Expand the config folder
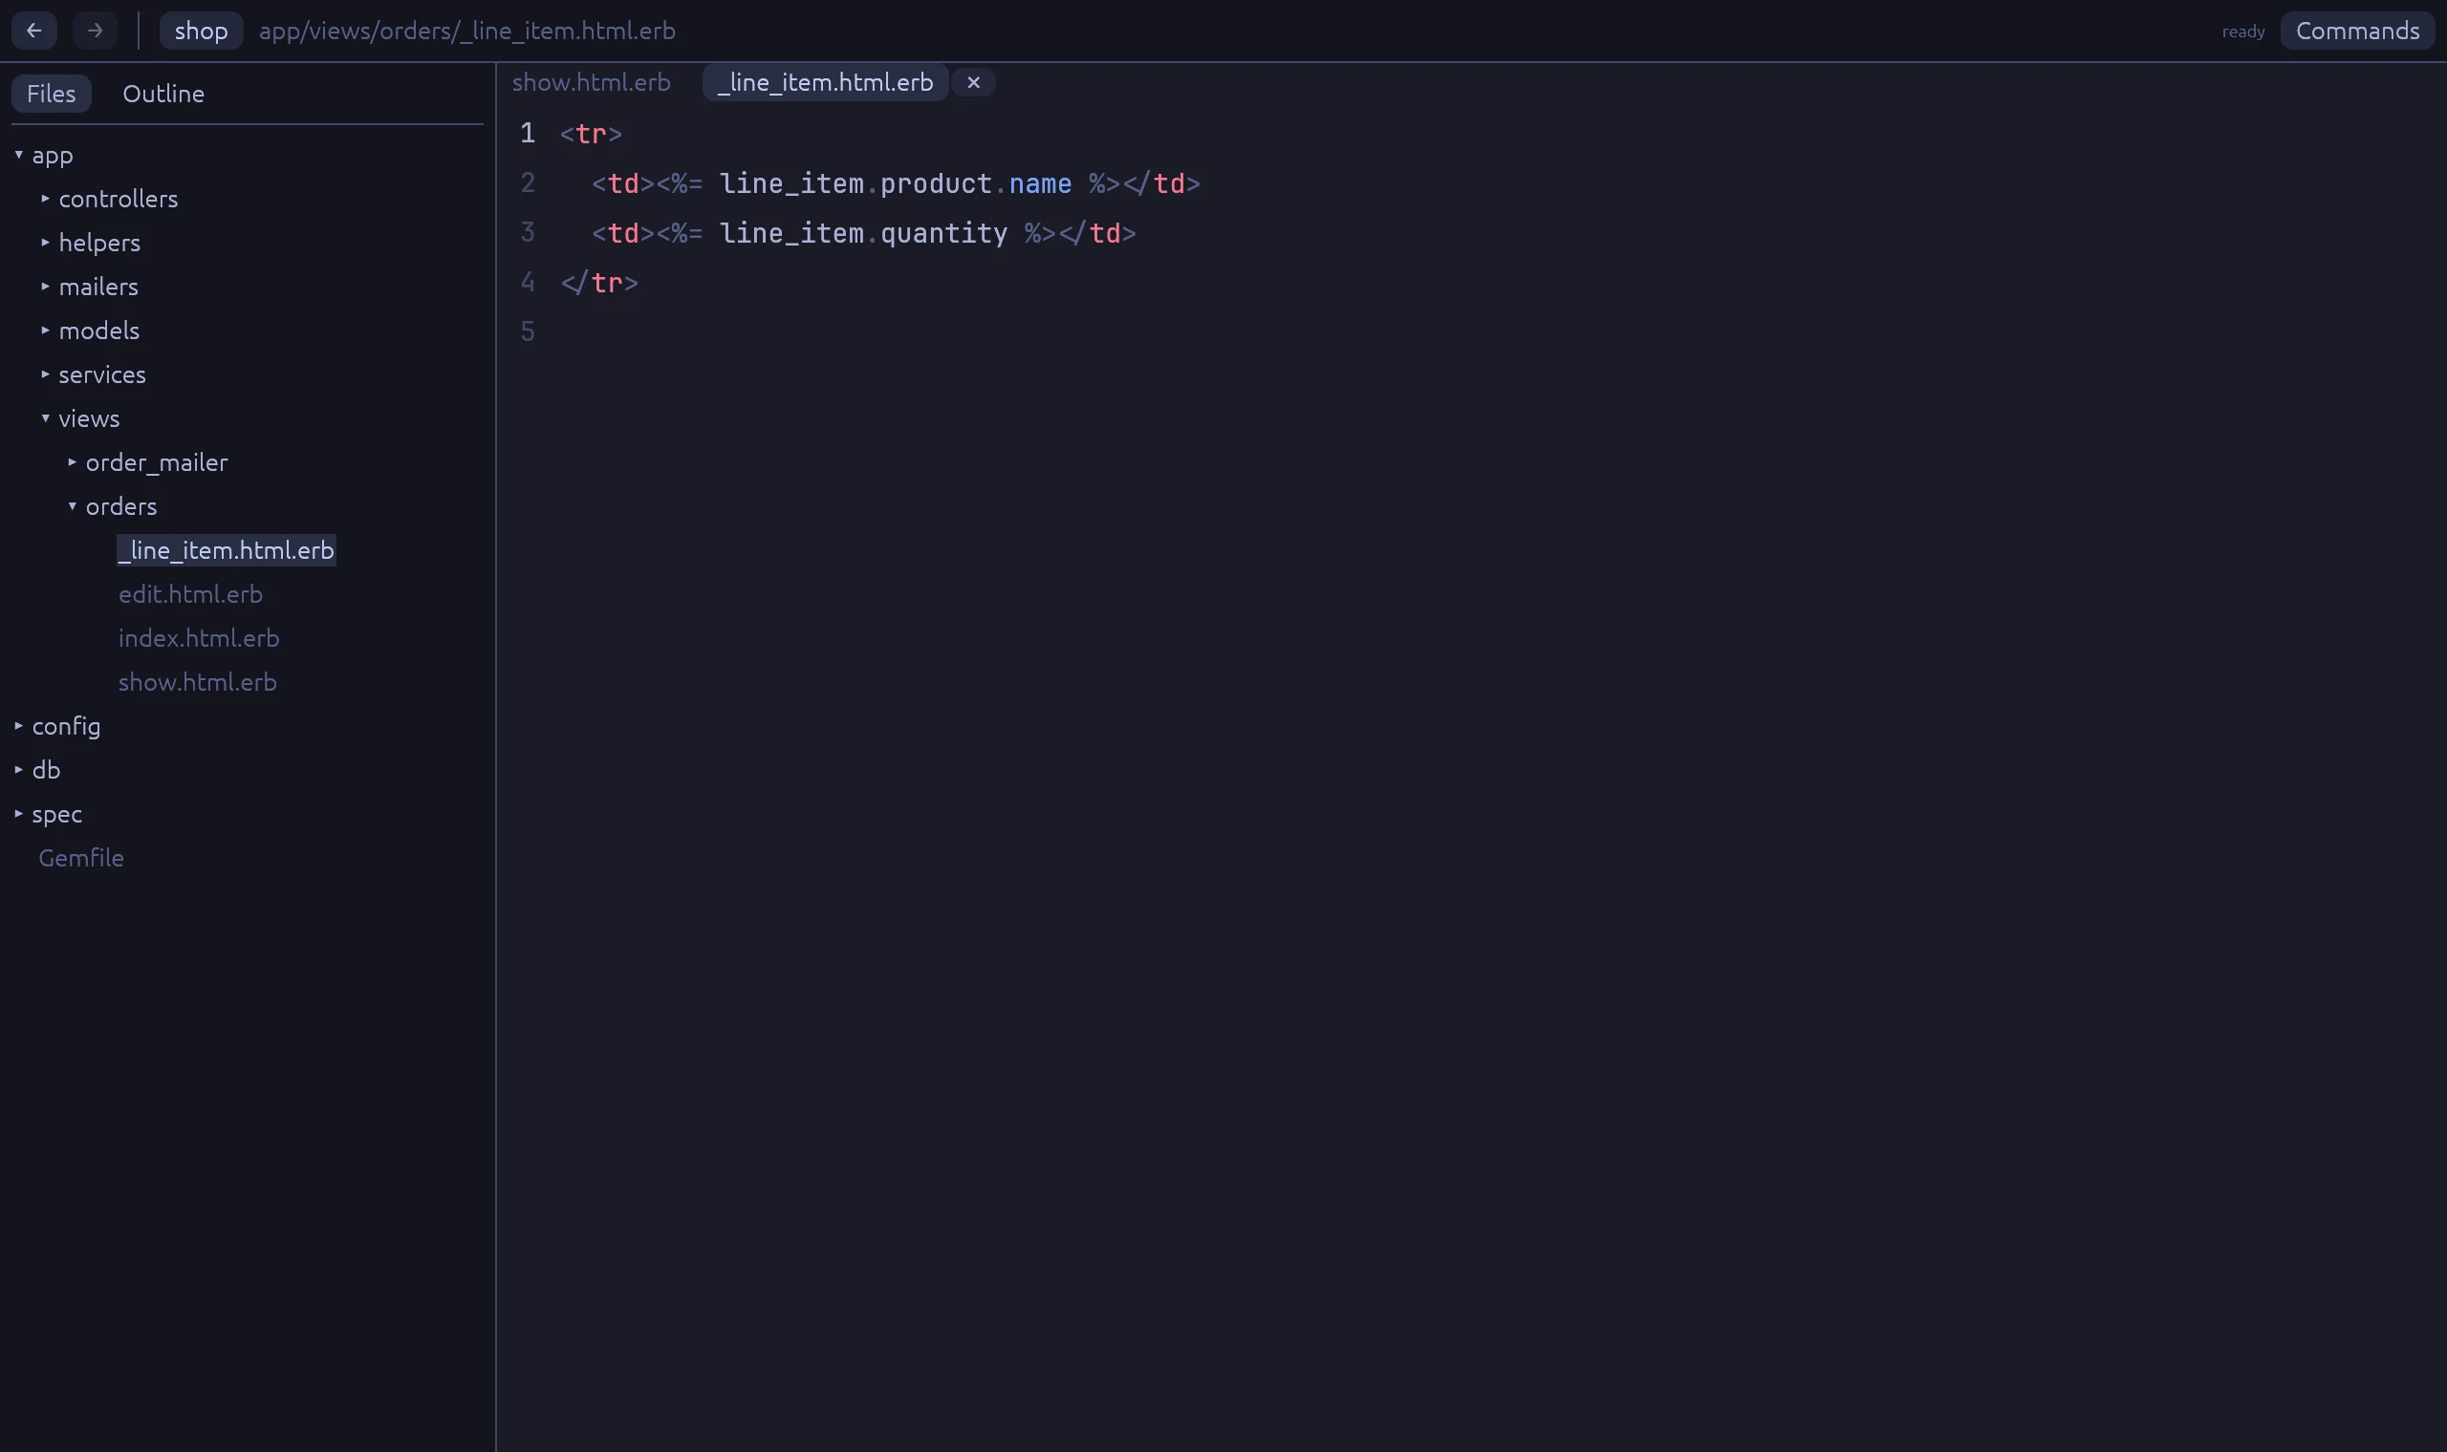2447x1452 pixels. coord(57,726)
